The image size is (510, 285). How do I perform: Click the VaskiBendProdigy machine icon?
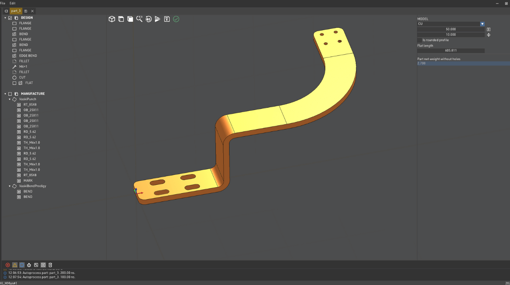click(15, 186)
